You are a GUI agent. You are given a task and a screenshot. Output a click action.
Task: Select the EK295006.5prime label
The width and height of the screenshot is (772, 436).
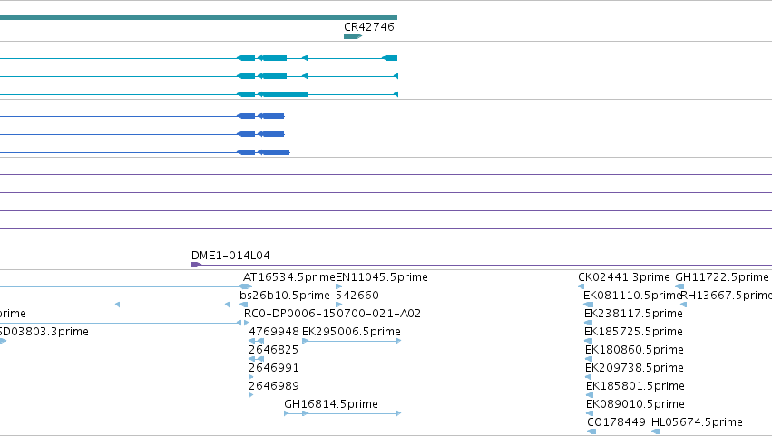[351, 332]
